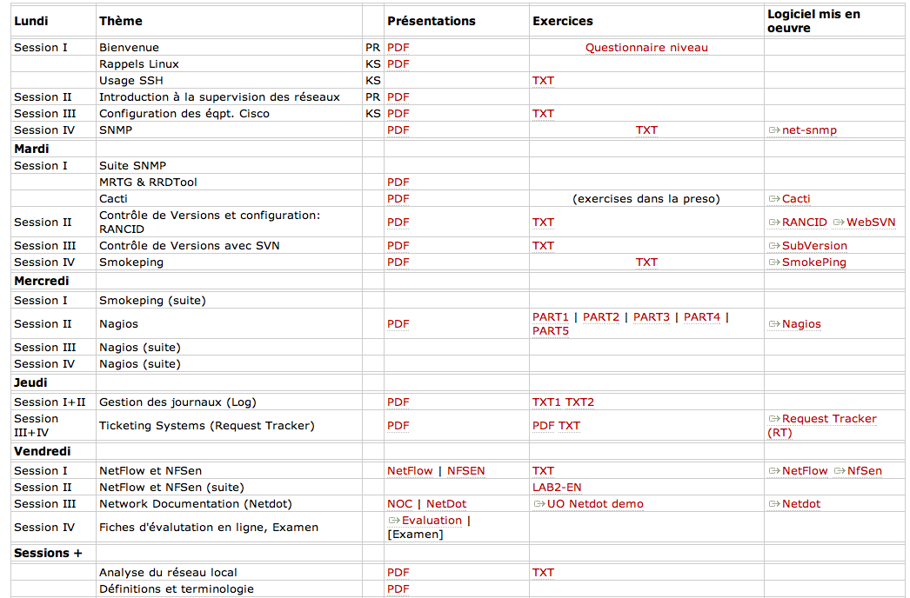Open the Bienvenue presentation PDF
This screenshot has height=598, width=910.
[398, 48]
